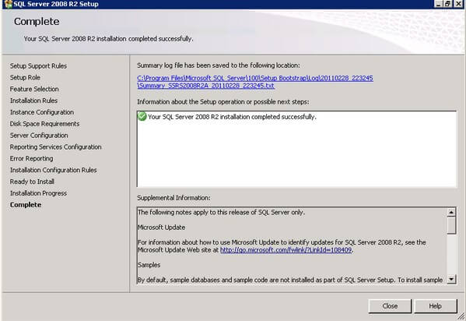Image resolution: width=466 pixels, height=321 pixels.
Task: Select the Feature Selection step
Action: 34,89
